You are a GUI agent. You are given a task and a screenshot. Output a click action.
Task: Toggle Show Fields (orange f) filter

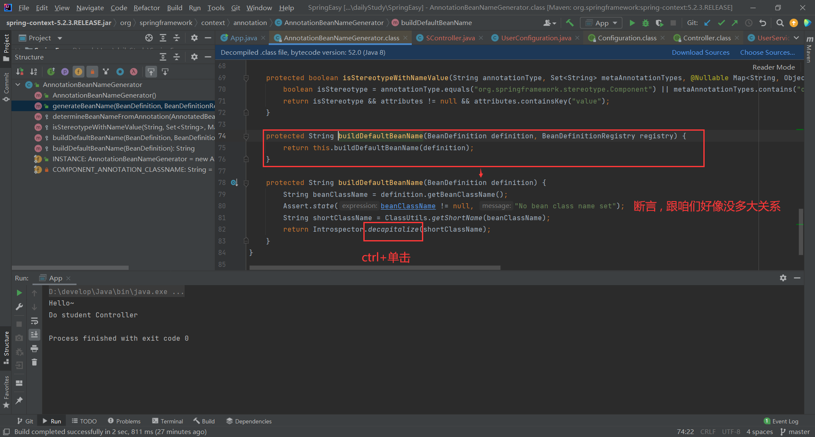[x=79, y=72]
